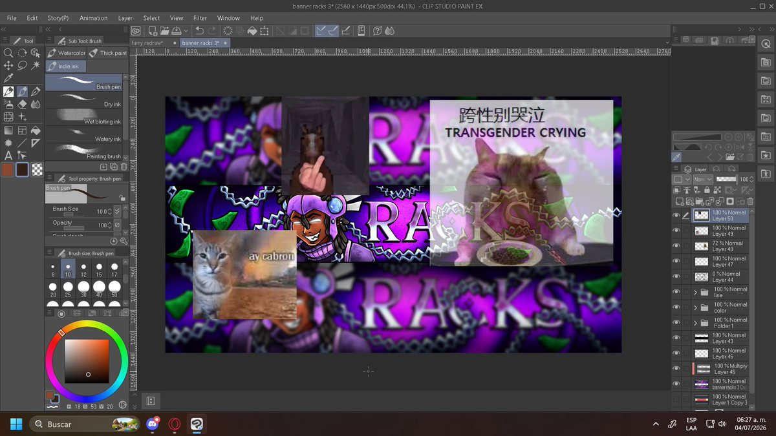Hide Layer 50 via eye icon
The width and height of the screenshot is (776, 436).
[676, 215]
